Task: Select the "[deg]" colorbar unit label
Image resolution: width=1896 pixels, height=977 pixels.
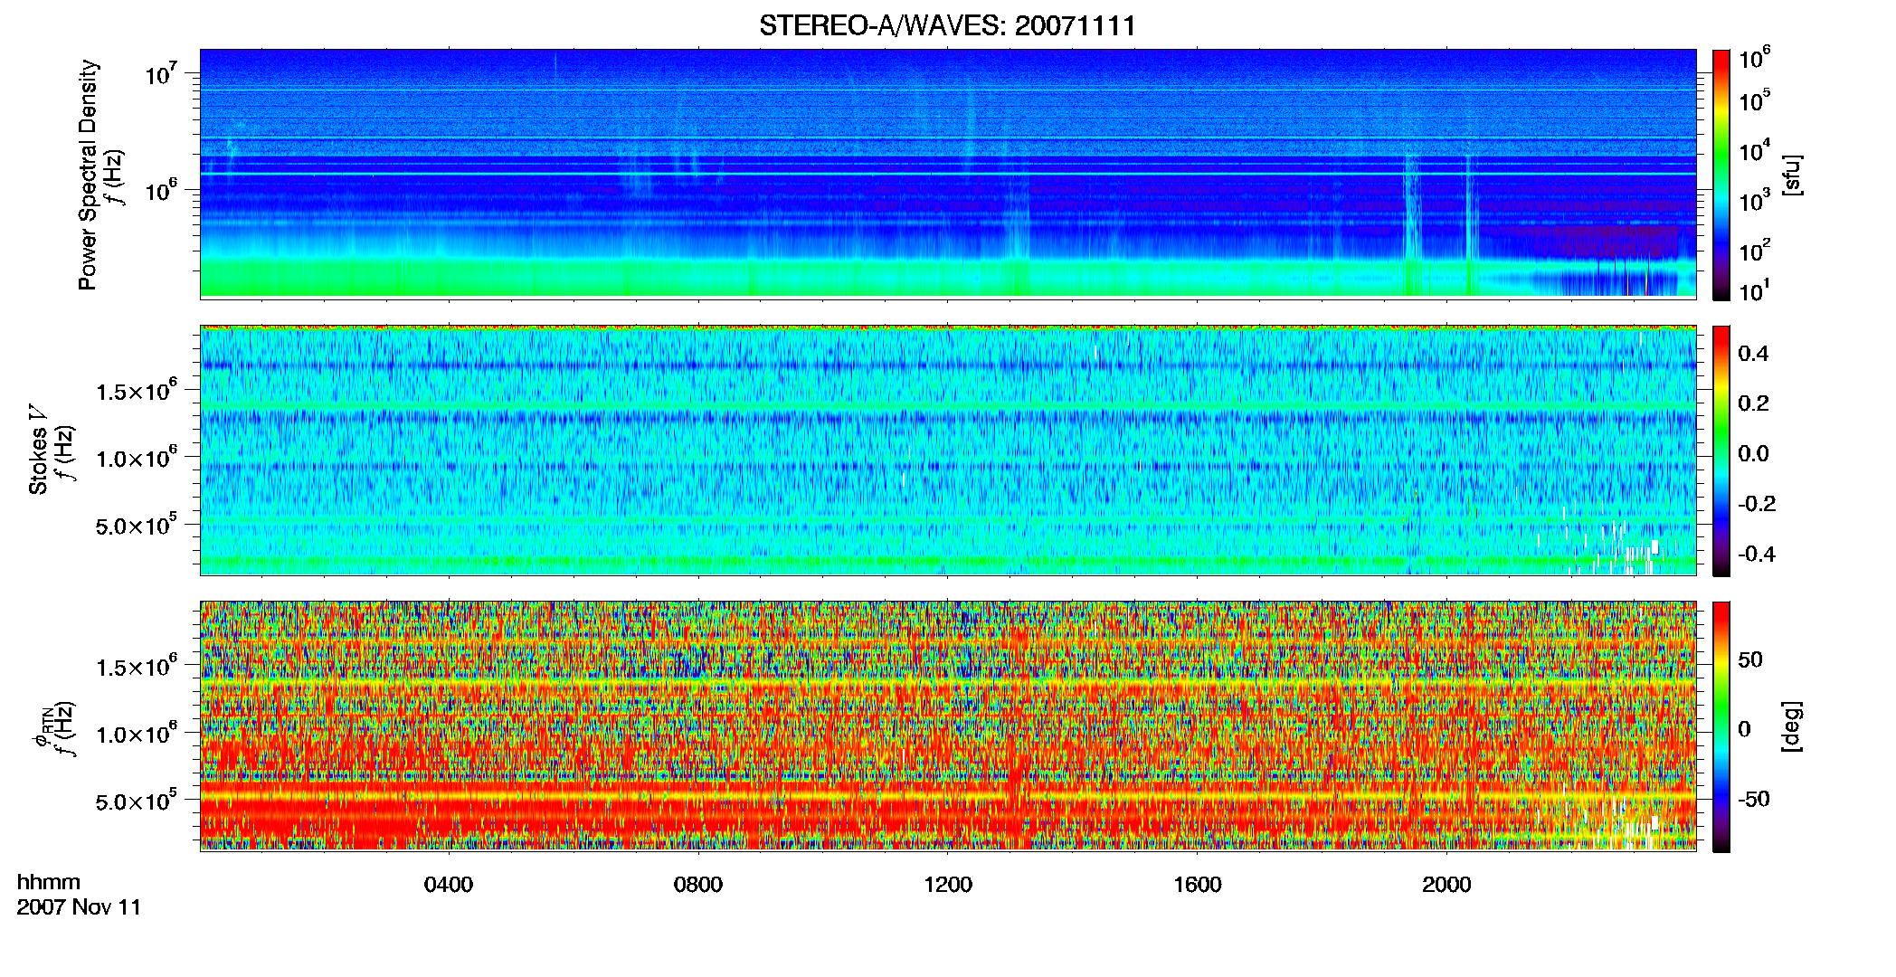Action: pyautogui.click(x=1791, y=726)
